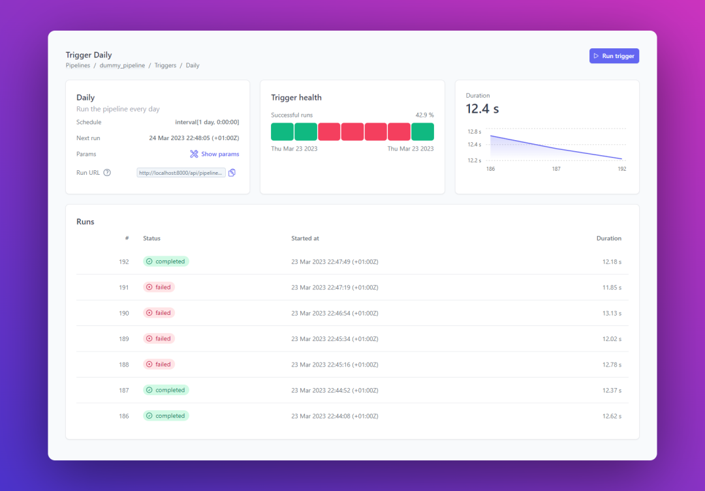The image size is (705, 491).
Task: Click the play icon inside Run trigger button
Action: (x=596, y=55)
